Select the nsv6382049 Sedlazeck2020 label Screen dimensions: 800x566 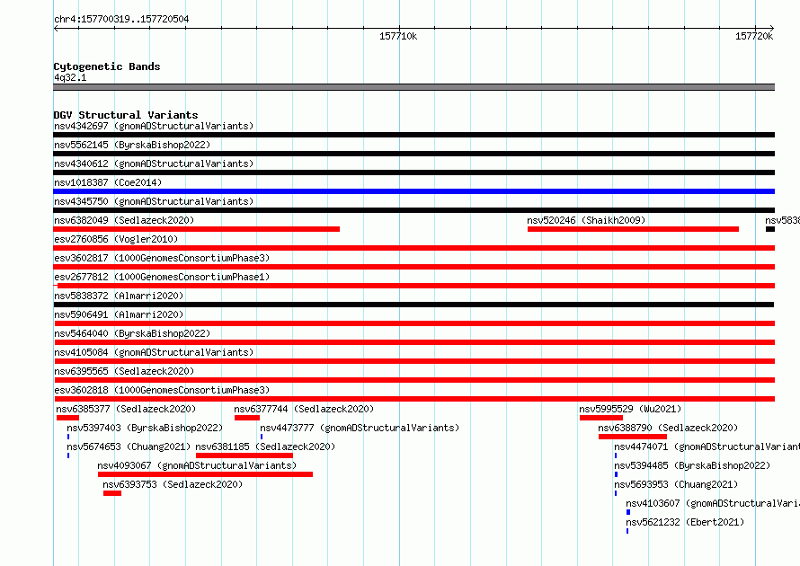124,220
